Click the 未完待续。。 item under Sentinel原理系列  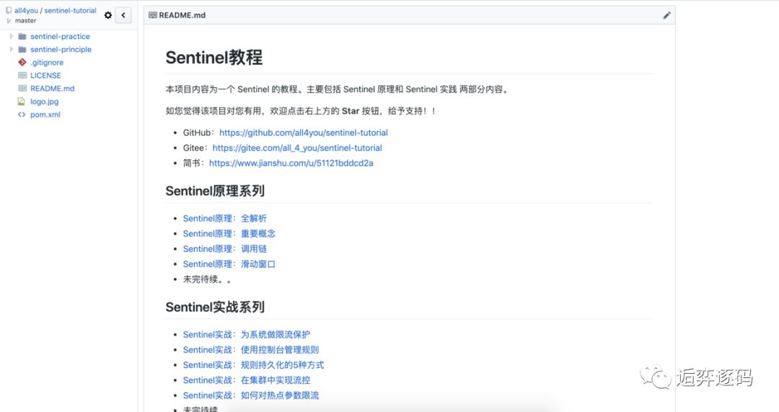coord(207,279)
